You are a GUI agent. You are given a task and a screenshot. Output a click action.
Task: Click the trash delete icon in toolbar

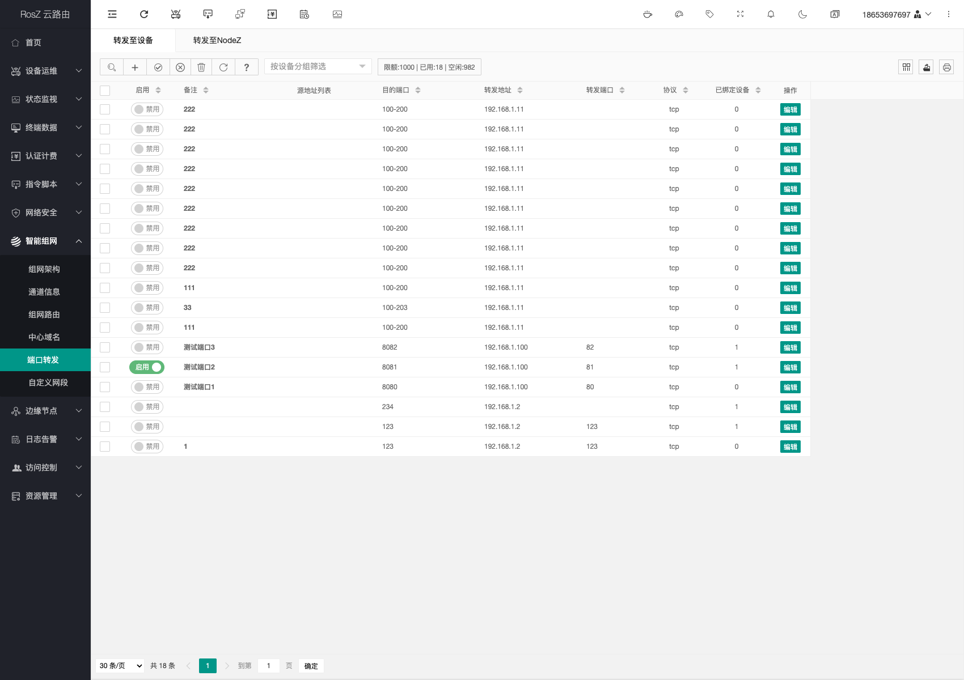click(x=201, y=67)
